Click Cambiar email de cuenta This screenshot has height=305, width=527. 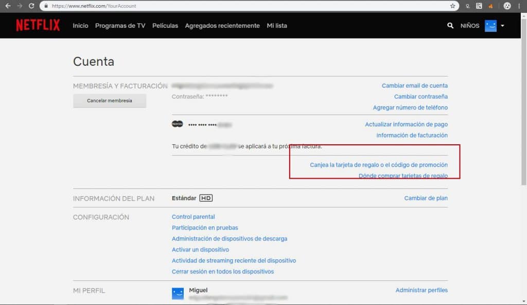click(415, 85)
